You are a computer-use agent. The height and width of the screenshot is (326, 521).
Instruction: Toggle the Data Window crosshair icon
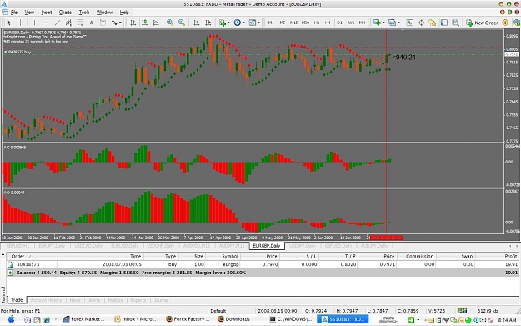click(x=421, y=23)
